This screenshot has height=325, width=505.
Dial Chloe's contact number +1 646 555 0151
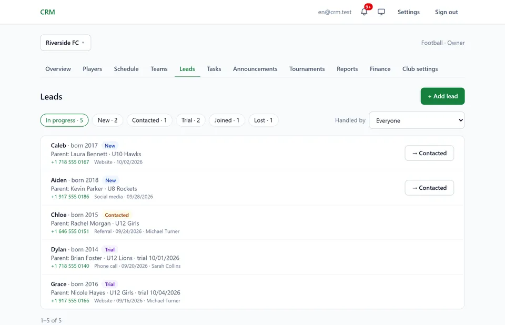coord(70,231)
